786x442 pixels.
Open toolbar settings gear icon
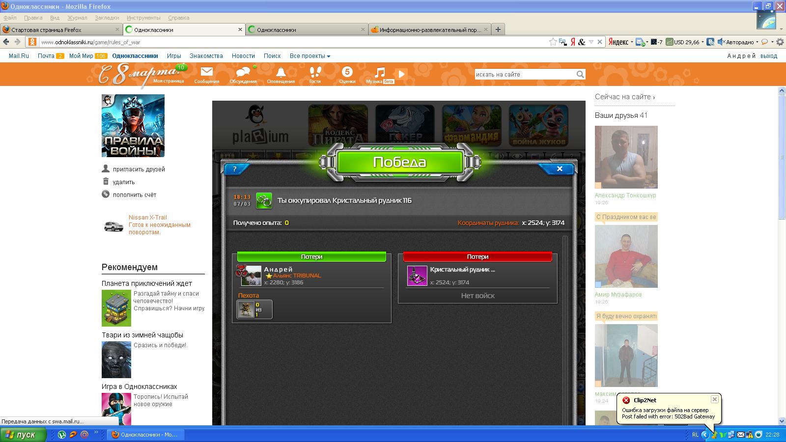tap(780, 42)
